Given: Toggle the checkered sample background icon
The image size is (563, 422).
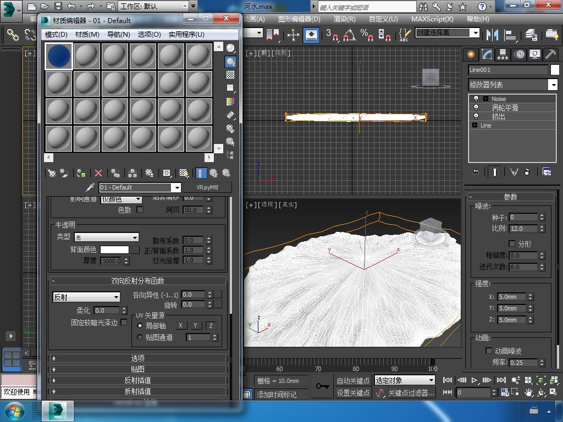Looking at the screenshot, I should pyautogui.click(x=230, y=75).
